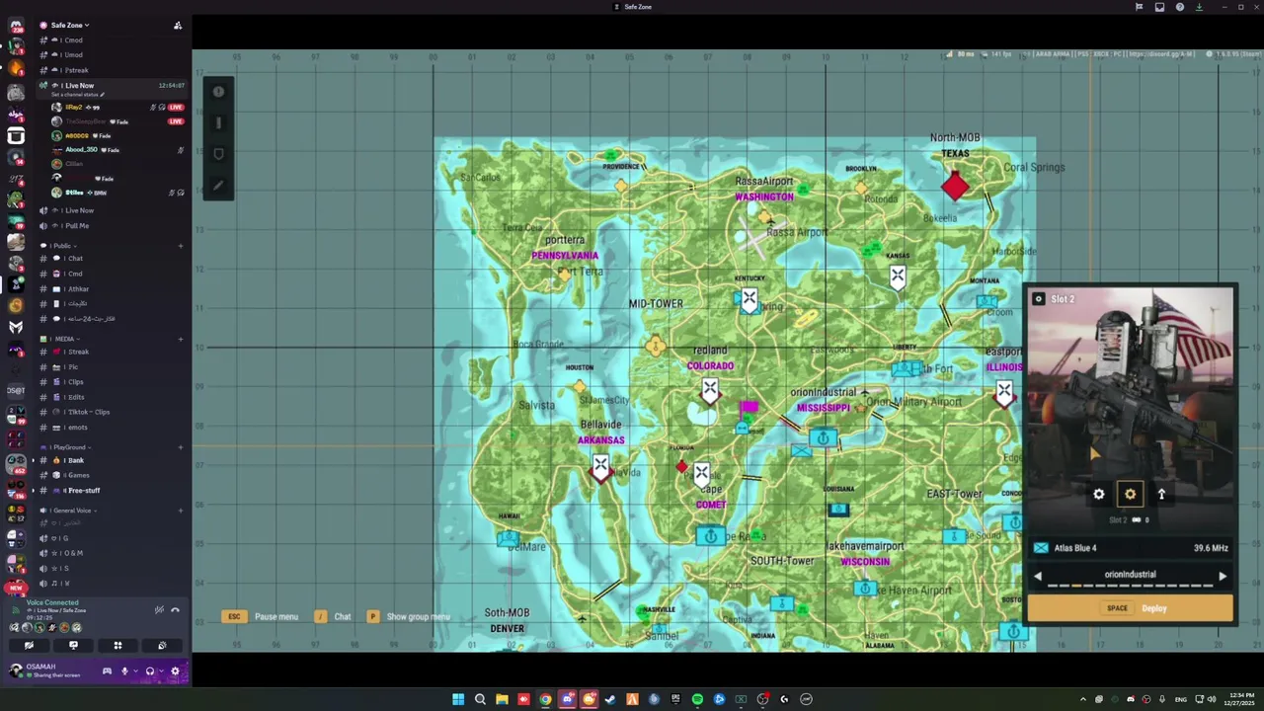Open microphone input options arrow
The height and width of the screenshot is (711, 1264).
[x=135, y=671]
